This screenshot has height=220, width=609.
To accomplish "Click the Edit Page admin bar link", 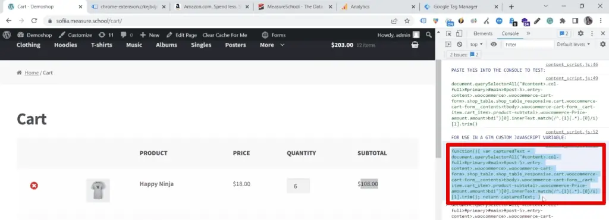I will (182, 35).
